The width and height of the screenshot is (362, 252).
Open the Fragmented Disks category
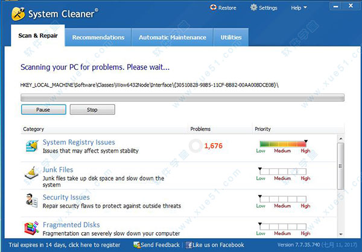click(71, 224)
